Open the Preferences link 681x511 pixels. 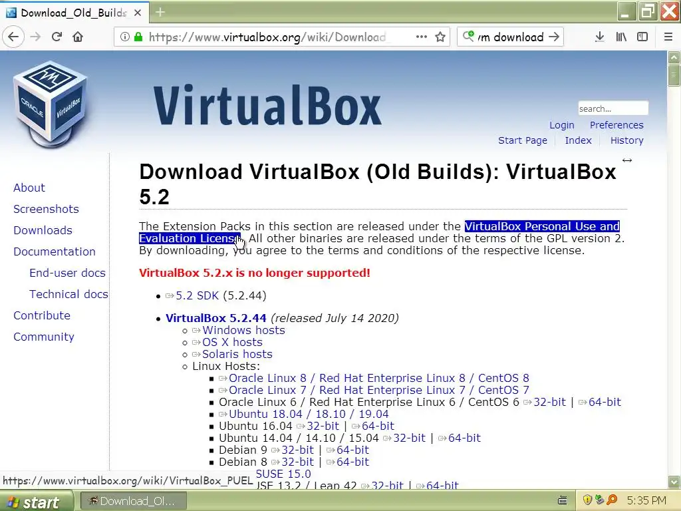[616, 125]
